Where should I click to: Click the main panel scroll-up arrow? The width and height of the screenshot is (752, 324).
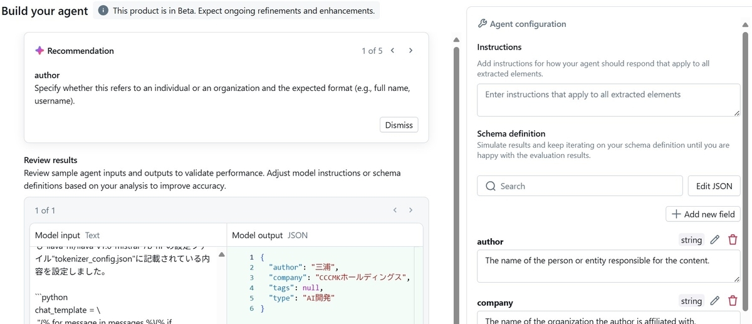pos(456,39)
